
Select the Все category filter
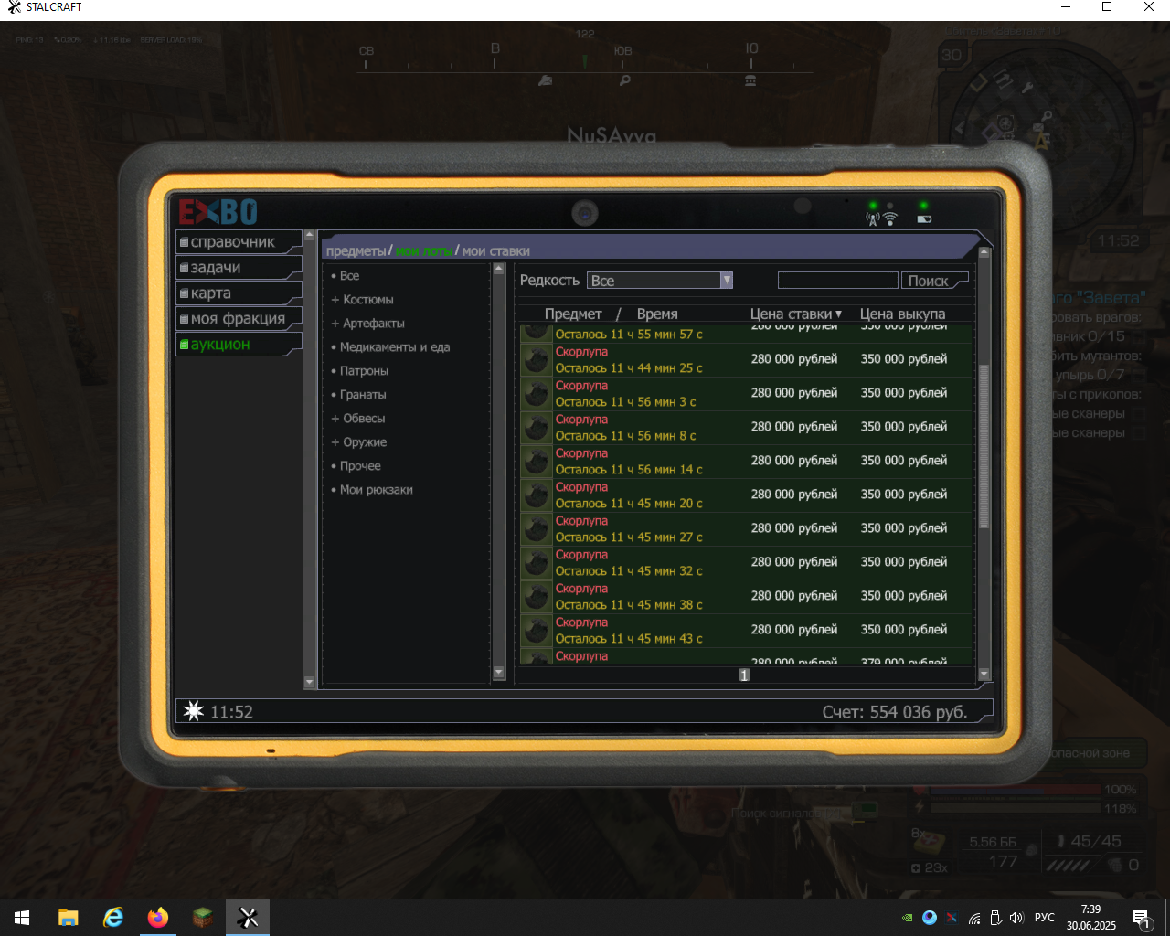[346, 276]
